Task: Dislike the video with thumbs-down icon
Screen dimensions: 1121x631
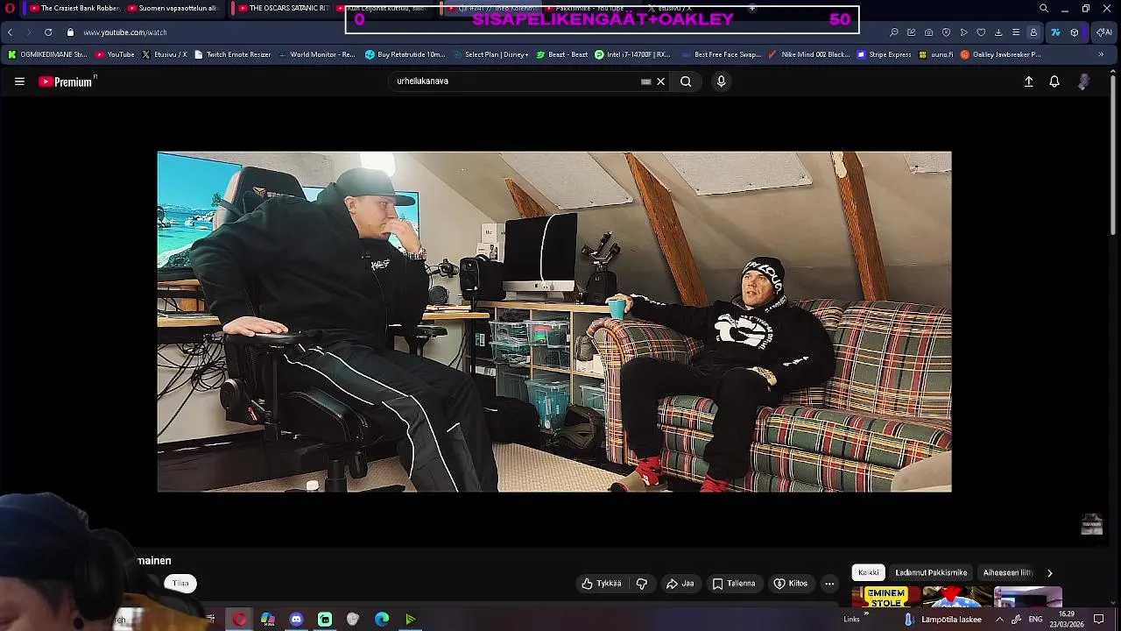Action: (x=642, y=584)
